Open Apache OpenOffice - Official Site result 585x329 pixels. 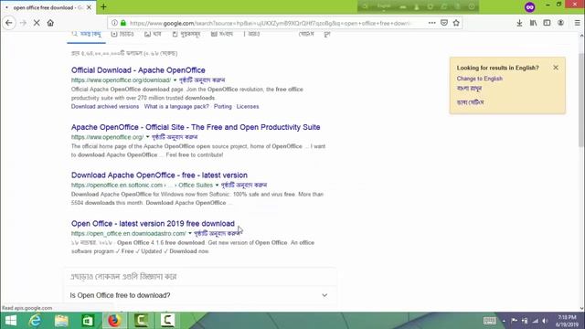[196, 127]
